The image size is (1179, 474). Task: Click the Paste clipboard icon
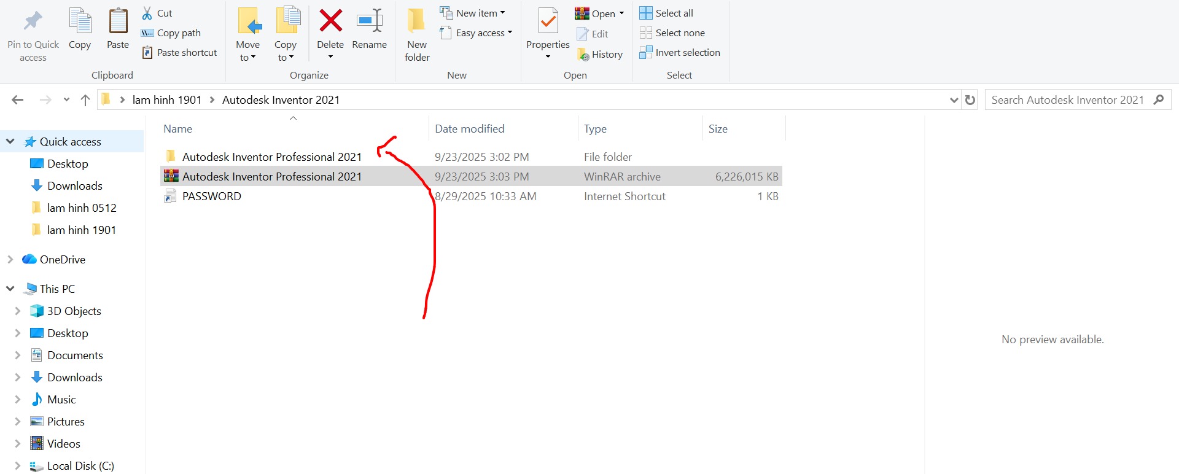[x=118, y=21]
